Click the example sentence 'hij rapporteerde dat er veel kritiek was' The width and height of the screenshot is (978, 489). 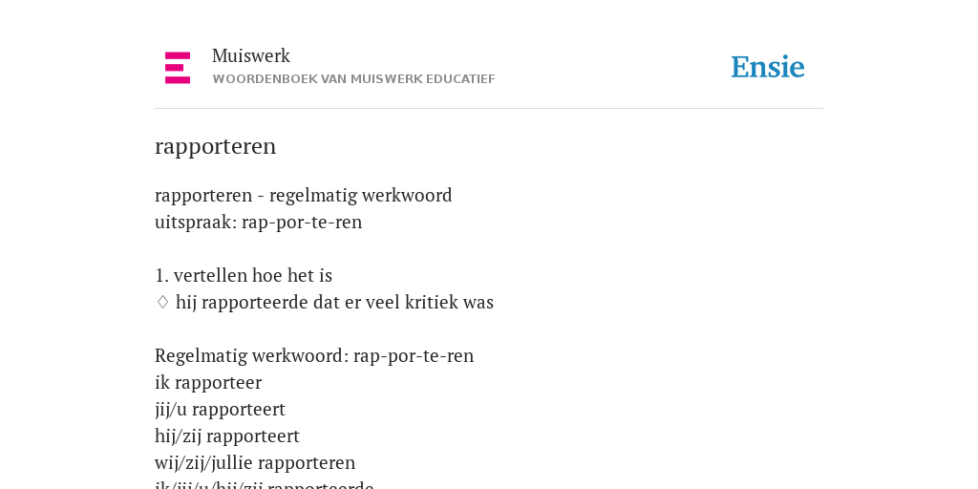click(x=334, y=303)
